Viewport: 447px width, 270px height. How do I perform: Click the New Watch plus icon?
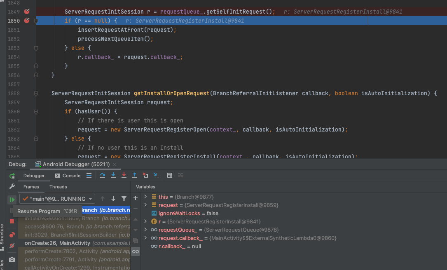click(x=136, y=198)
